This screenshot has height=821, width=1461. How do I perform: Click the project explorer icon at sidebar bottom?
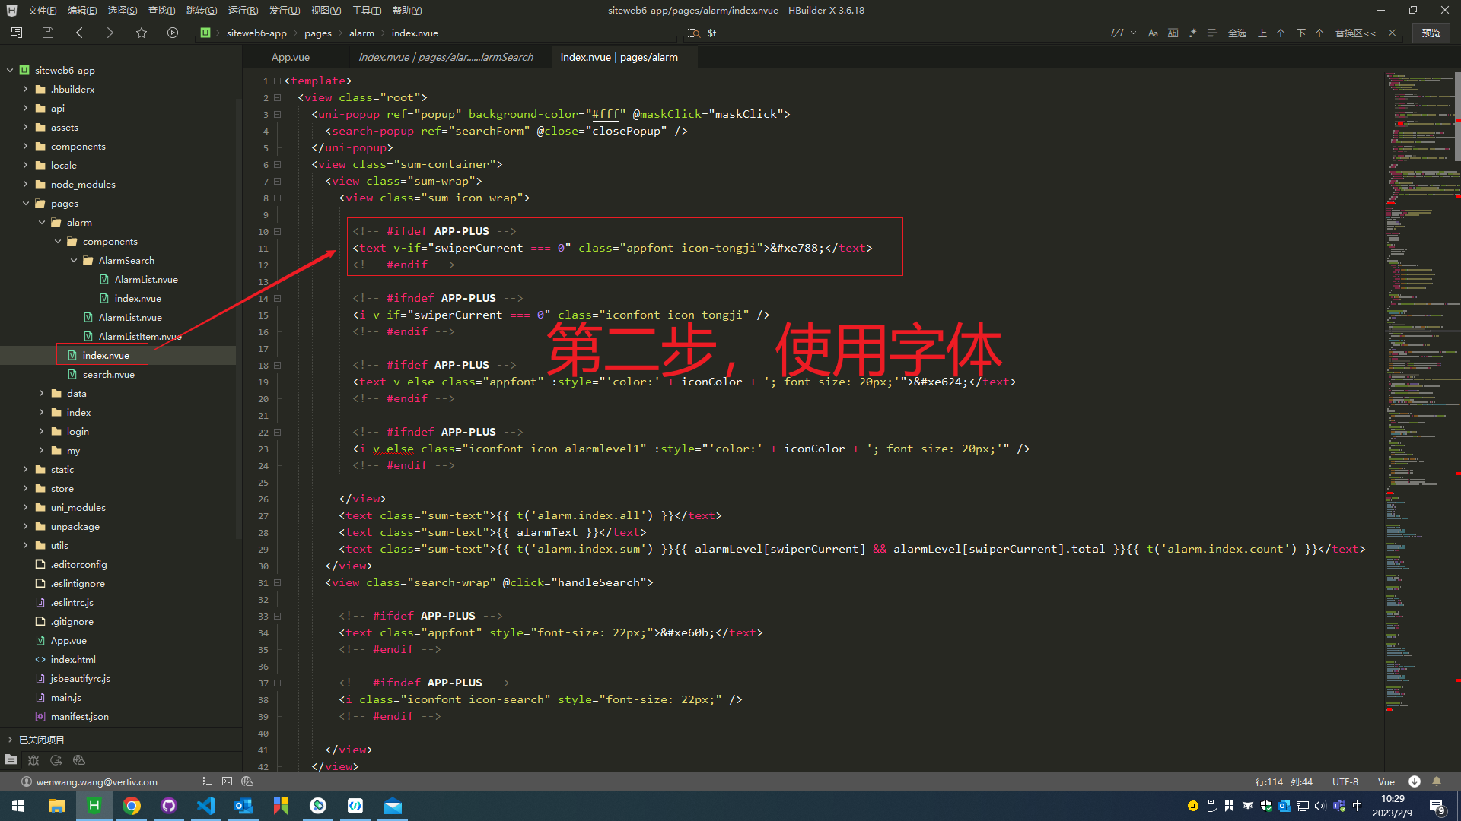[x=11, y=759]
